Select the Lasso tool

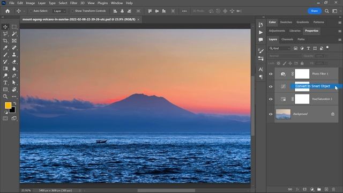click(5, 34)
